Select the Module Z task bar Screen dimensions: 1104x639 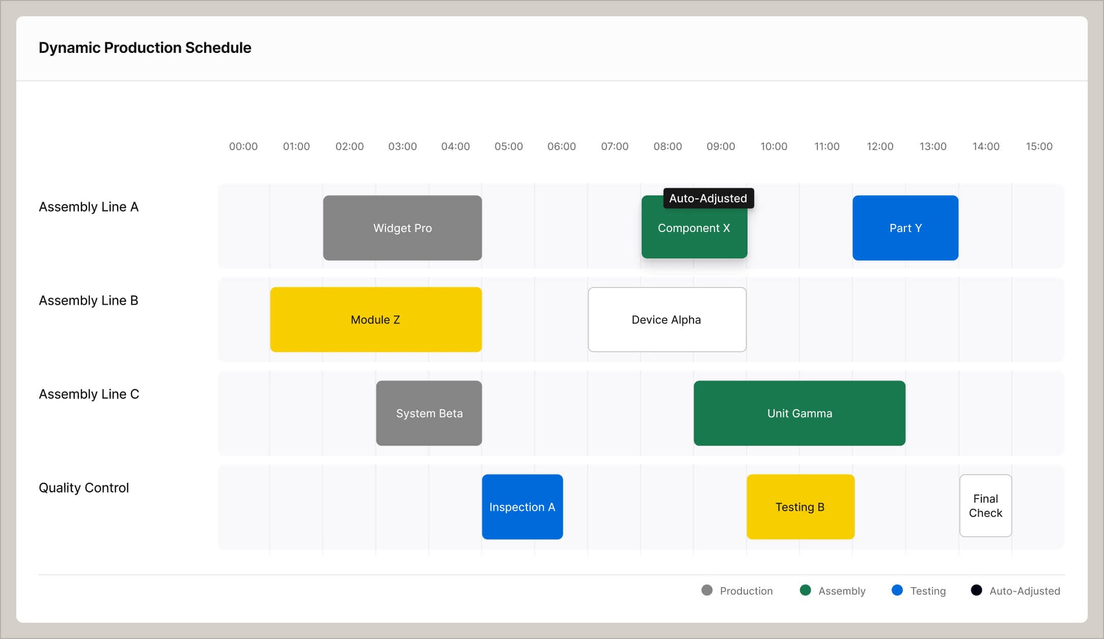click(x=375, y=319)
